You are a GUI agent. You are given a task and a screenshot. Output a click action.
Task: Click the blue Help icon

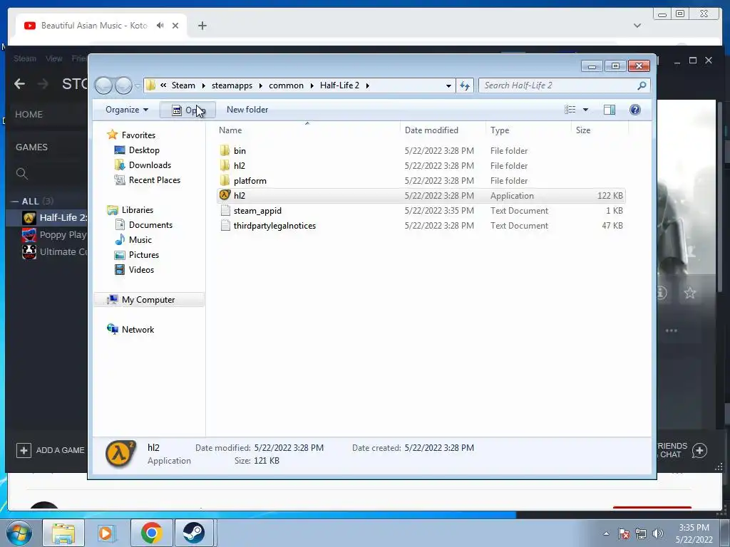[x=635, y=110]
